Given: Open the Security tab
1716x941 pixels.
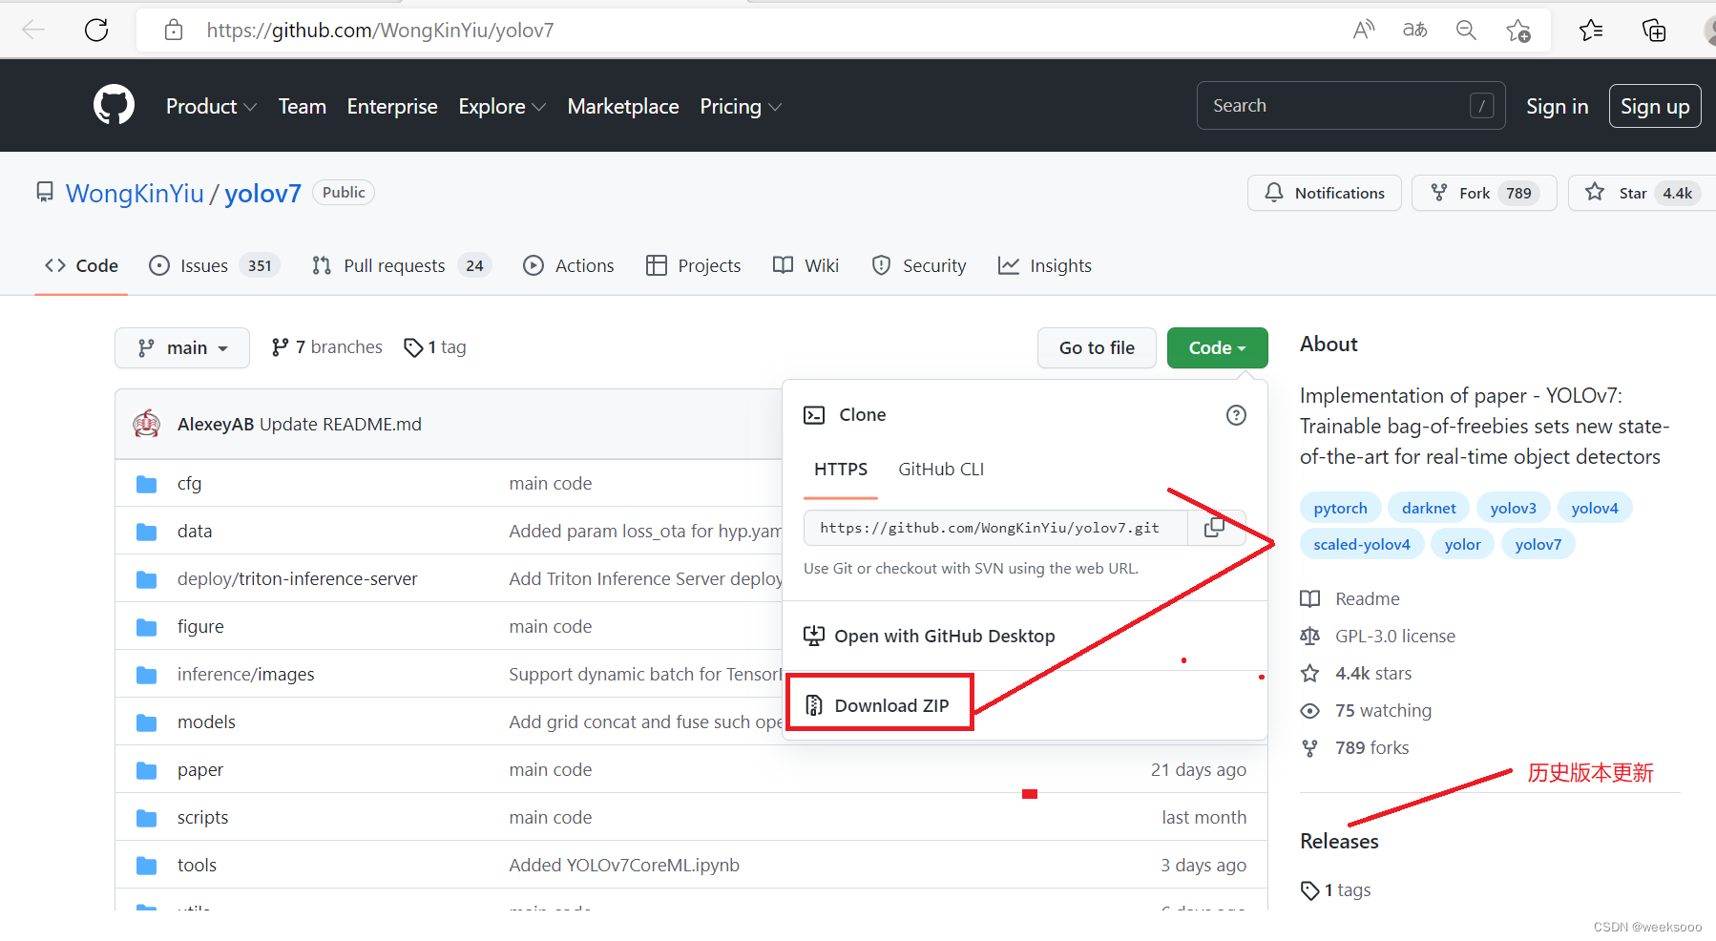Looking at the screenshot, I should [919, 265].
